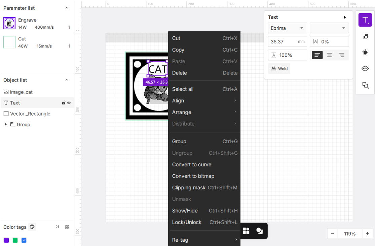Select the Text tool in right toolbar
Screen dimensions: 375x246
click(x=365, y=20)
